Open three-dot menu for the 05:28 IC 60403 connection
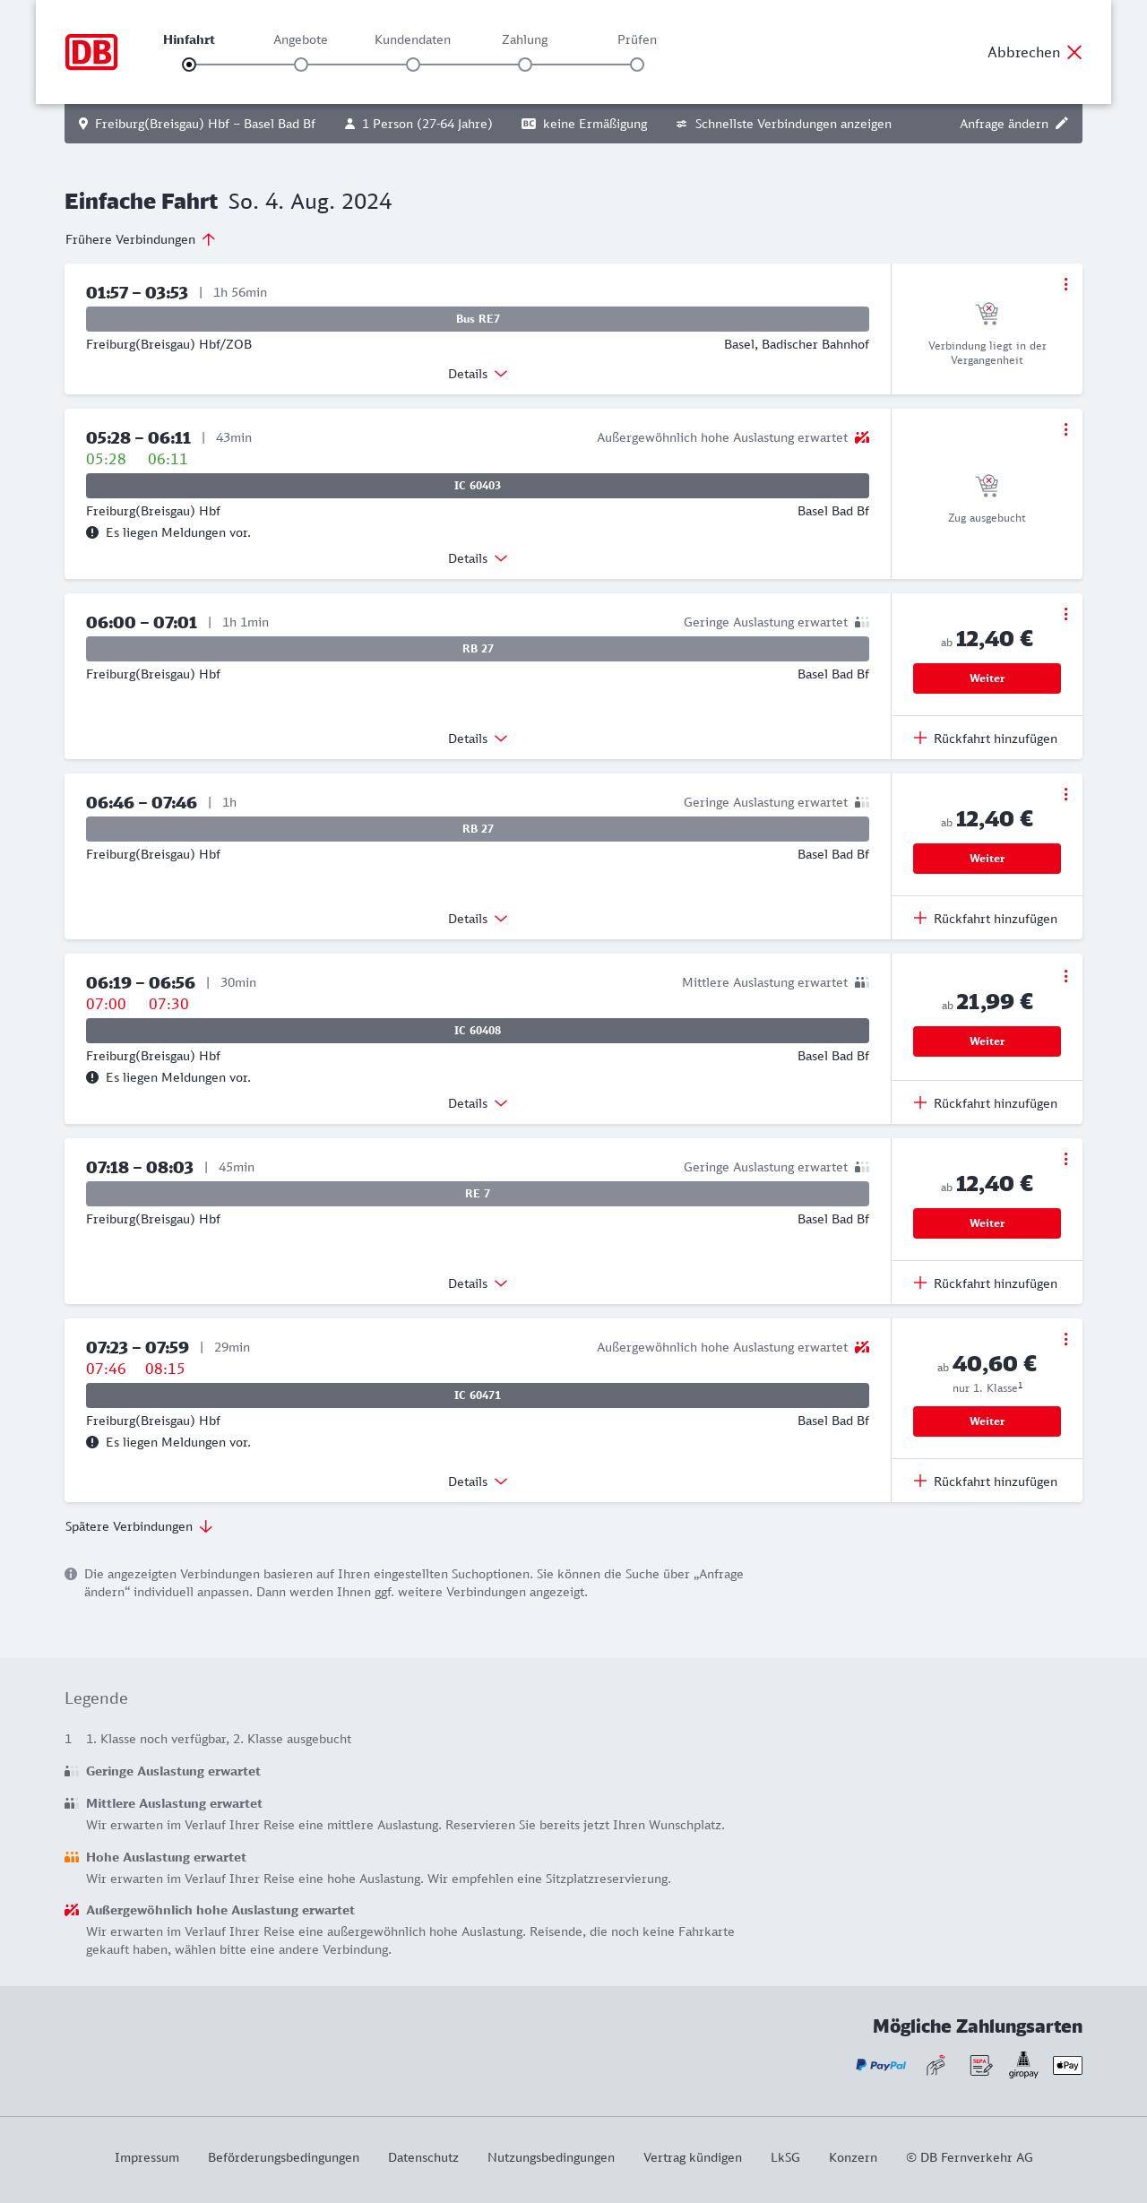This screenshot has width=1147, height=2203. (x=1065, y=429)
